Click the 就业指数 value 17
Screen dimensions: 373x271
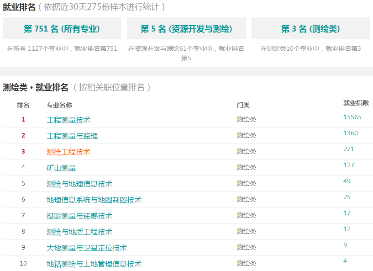point(347,213)
